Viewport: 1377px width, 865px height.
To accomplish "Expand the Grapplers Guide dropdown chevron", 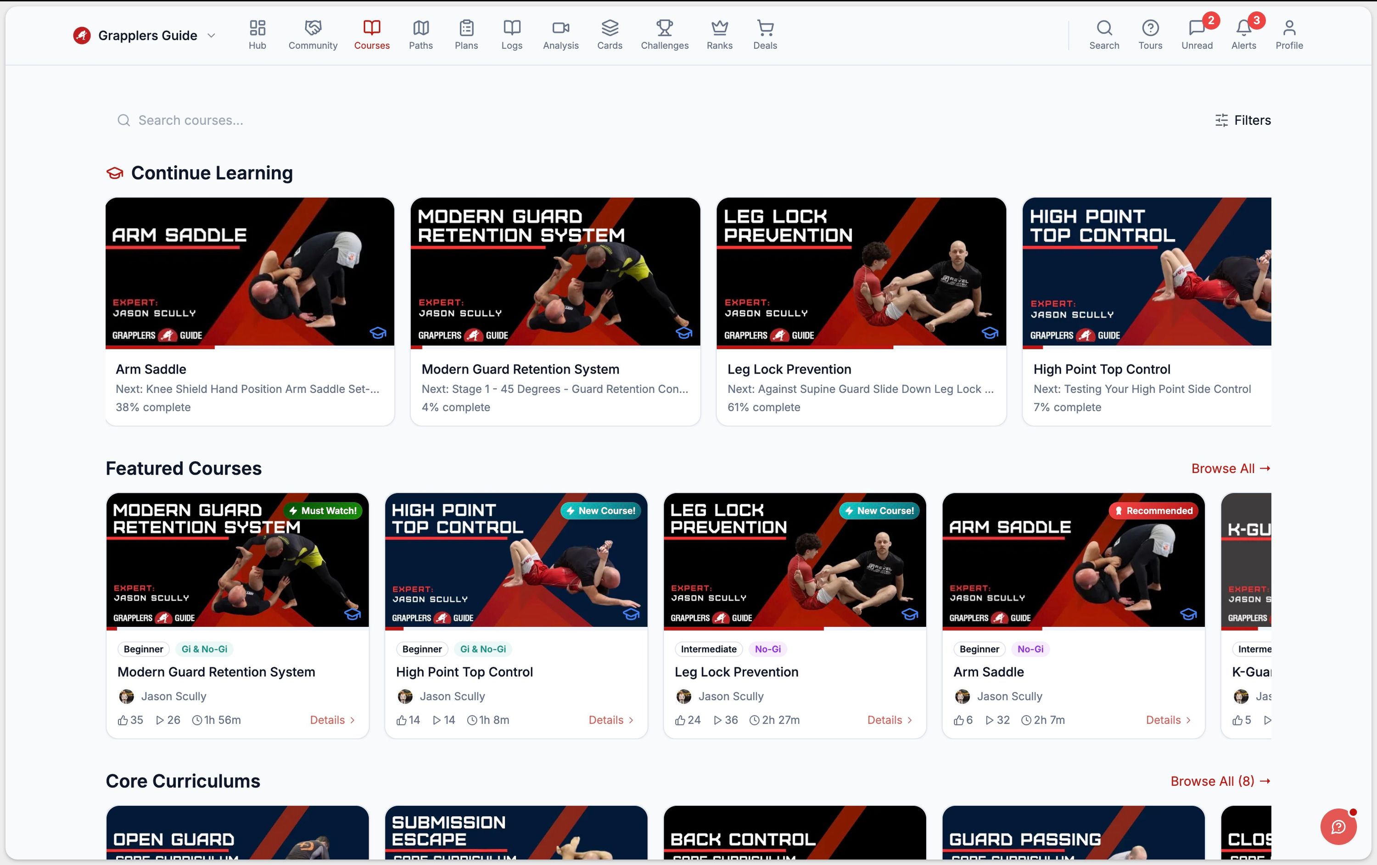I will (211, 35).
